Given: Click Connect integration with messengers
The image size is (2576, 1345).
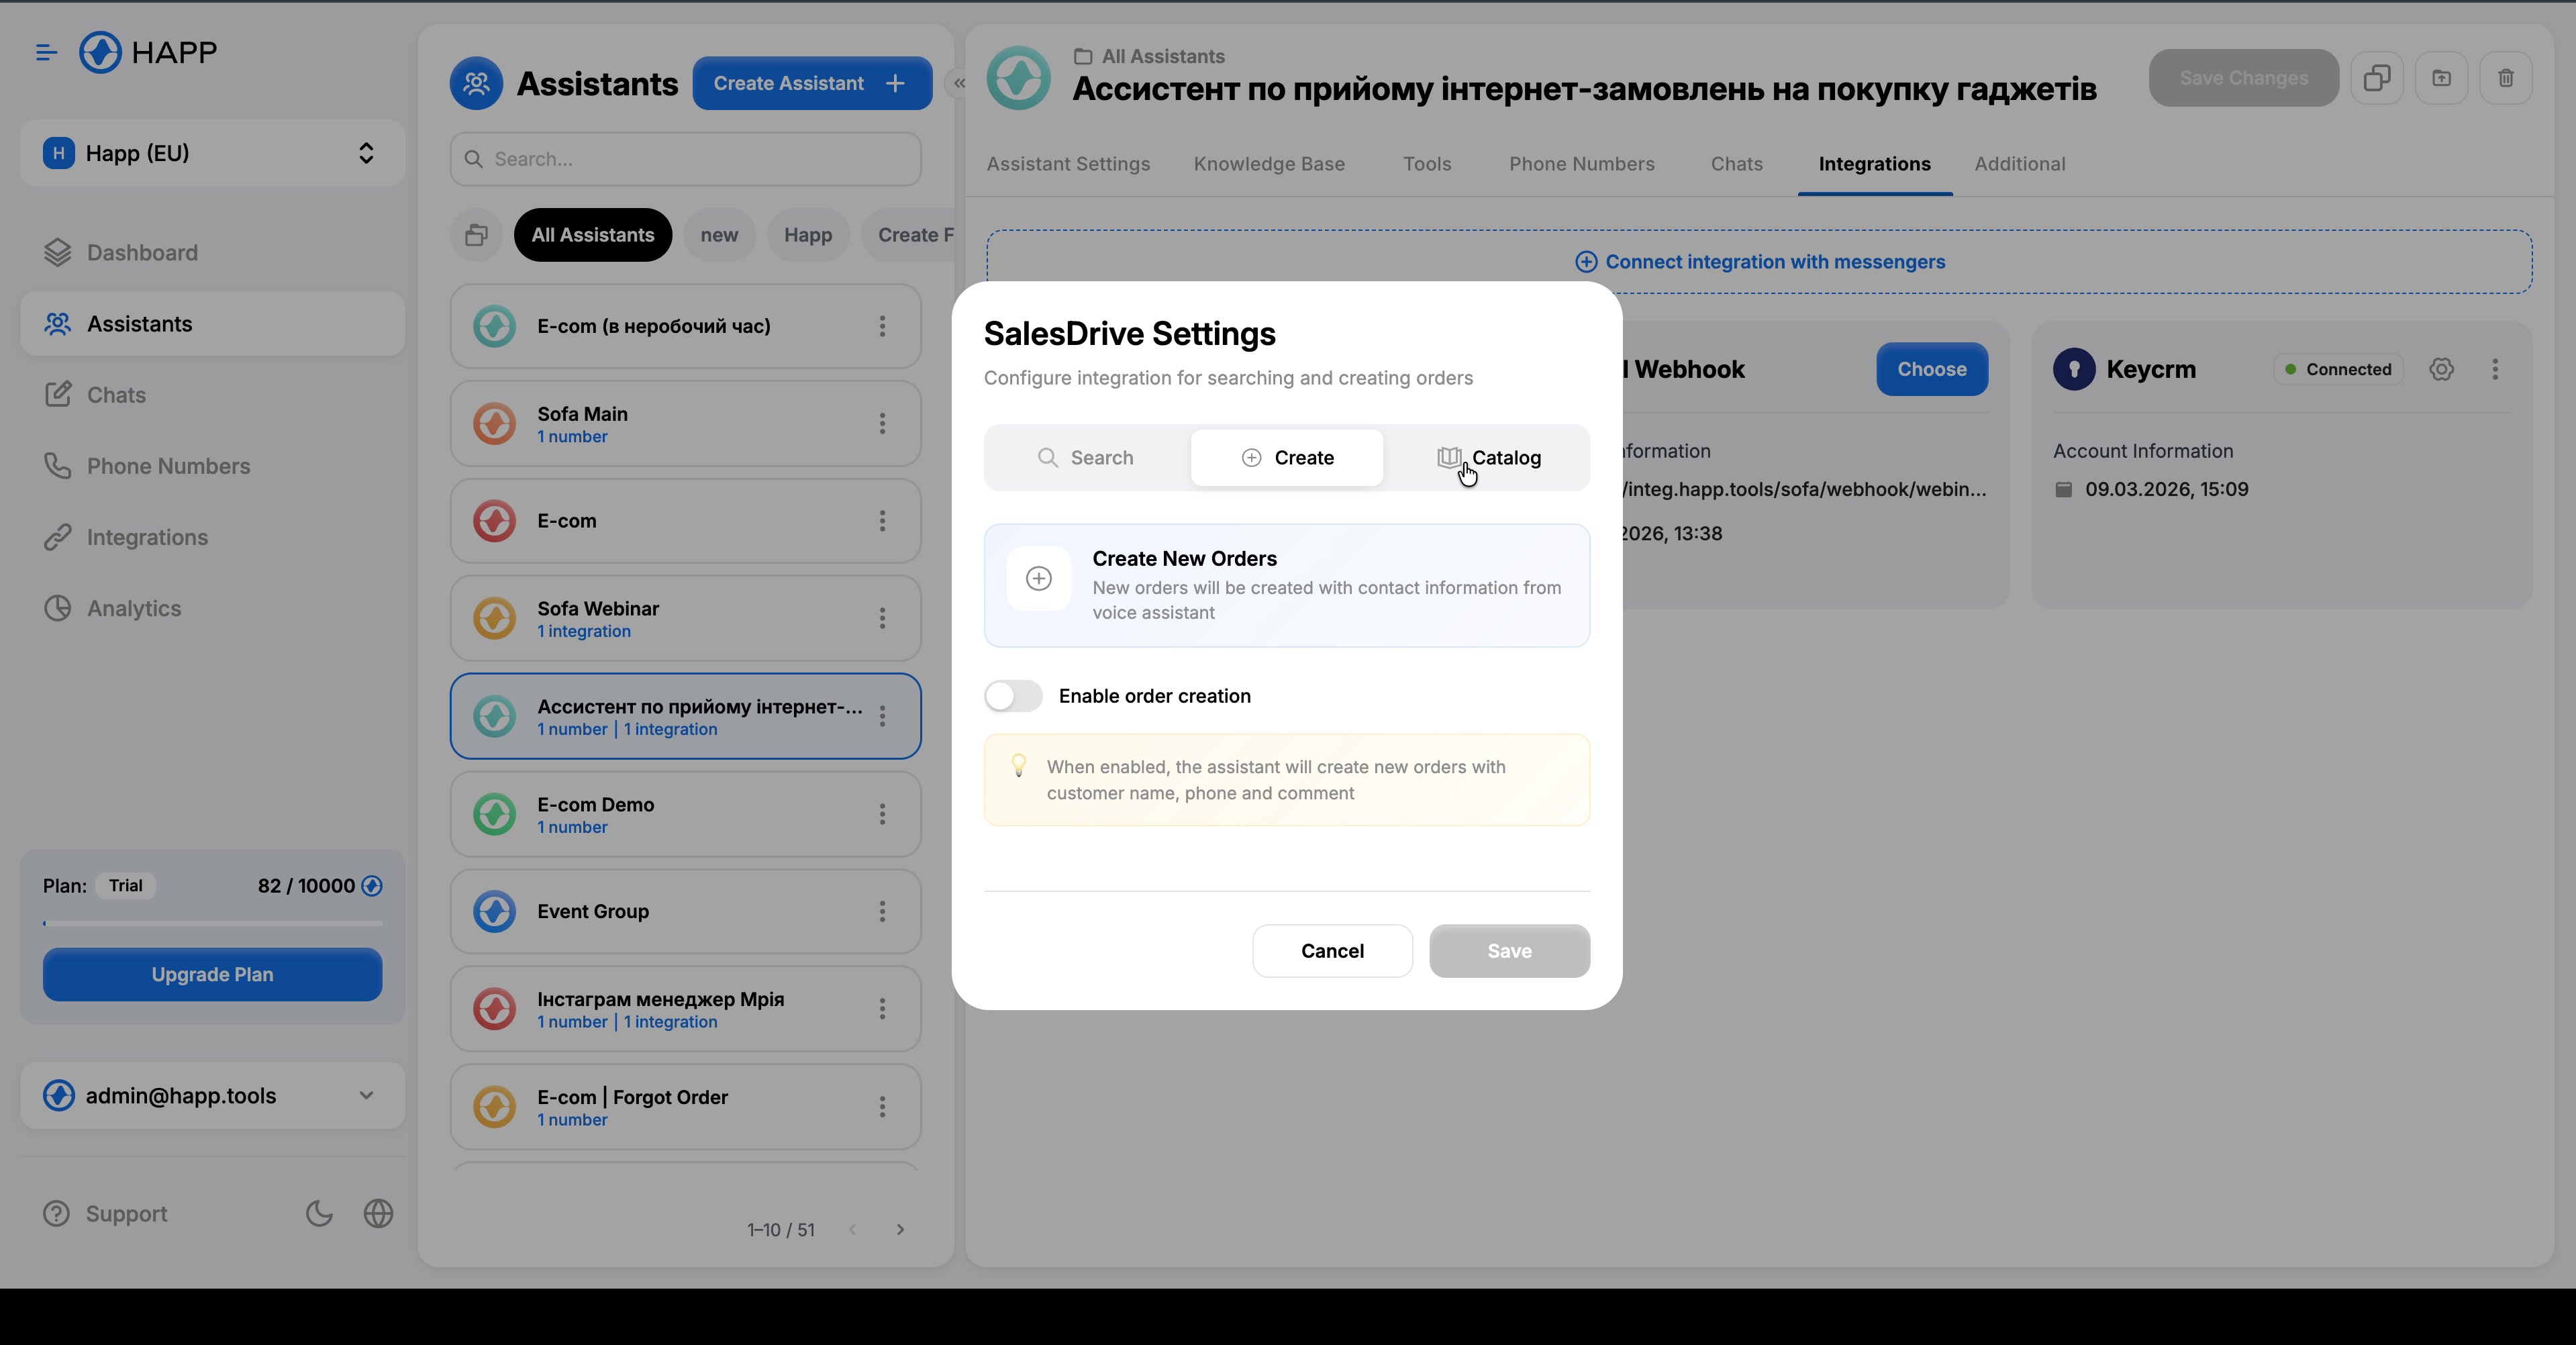Looking at the screenshot, I should tap(1760, 262).
